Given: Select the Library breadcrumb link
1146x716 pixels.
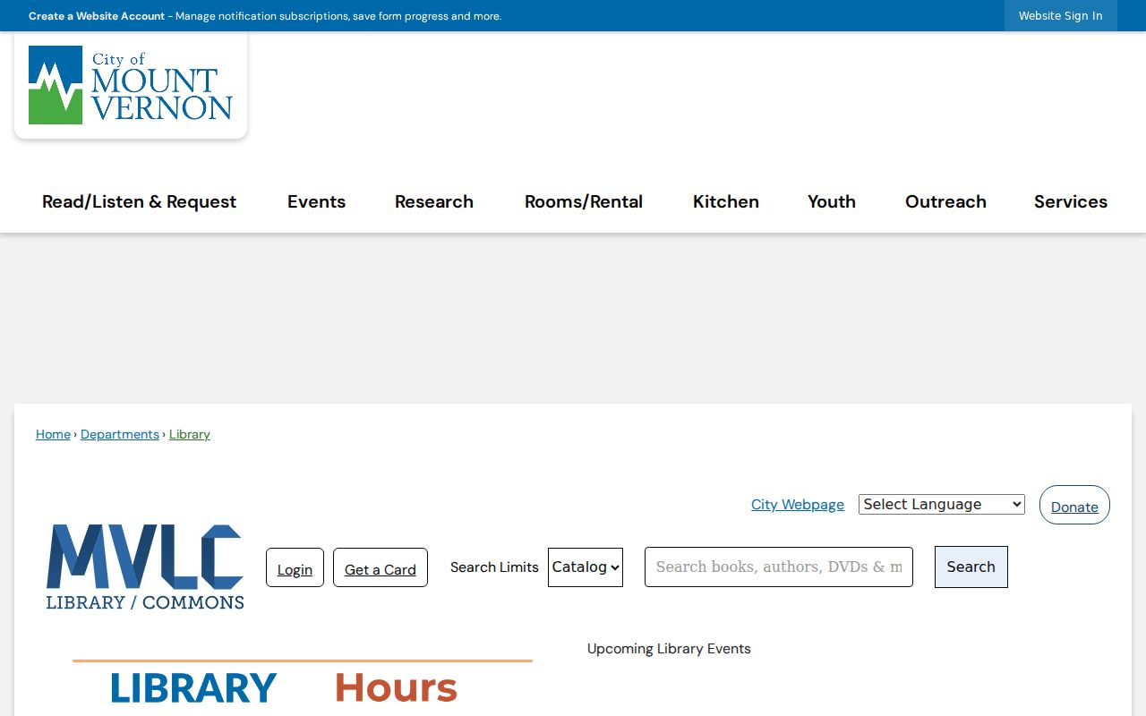Looking at the screenshot, I should coord(190,434).
